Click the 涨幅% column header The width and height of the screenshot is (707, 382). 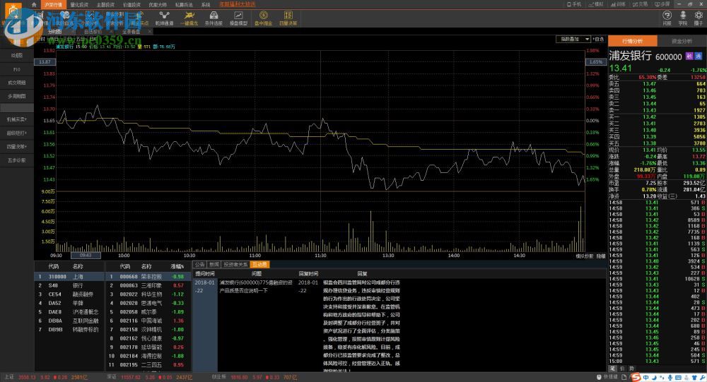click(177, 267)
